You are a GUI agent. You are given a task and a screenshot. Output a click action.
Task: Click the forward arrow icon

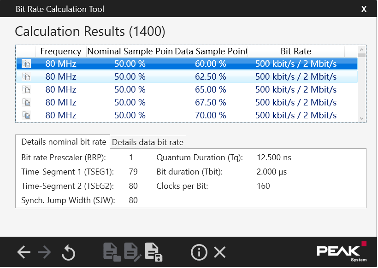[44, 252]
